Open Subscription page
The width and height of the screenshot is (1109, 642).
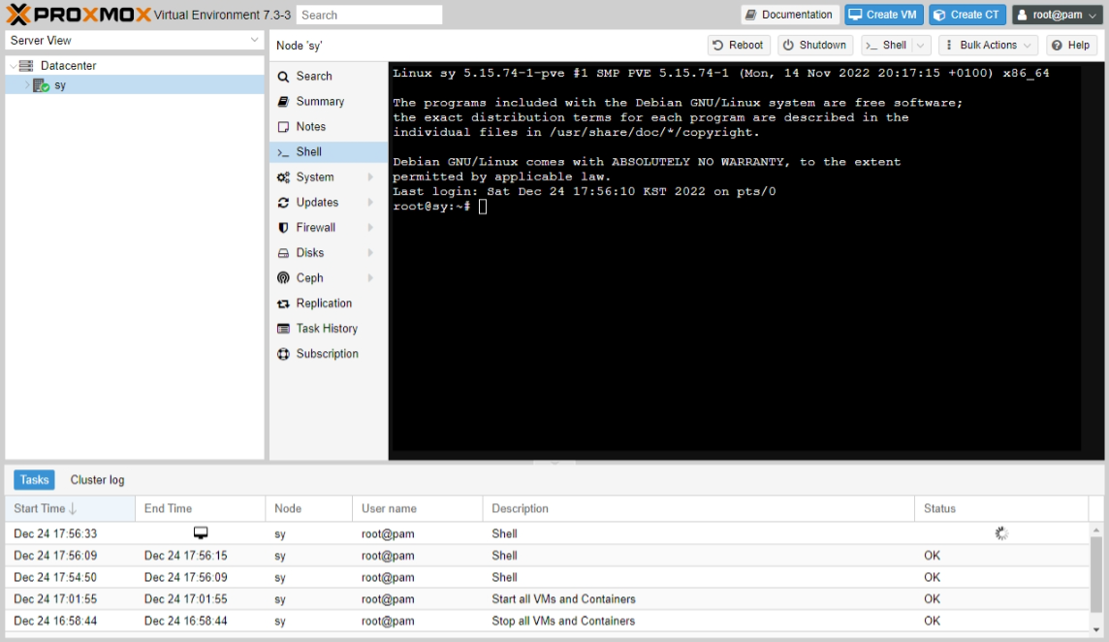pos(329,354)
